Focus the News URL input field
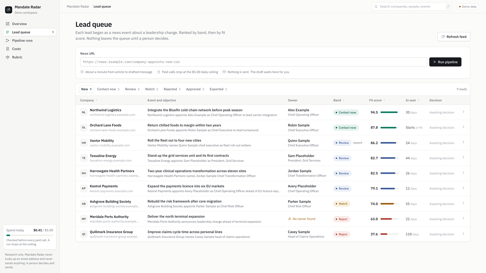The height and width of the screenshot is (273, 486). tap(254, 62)
